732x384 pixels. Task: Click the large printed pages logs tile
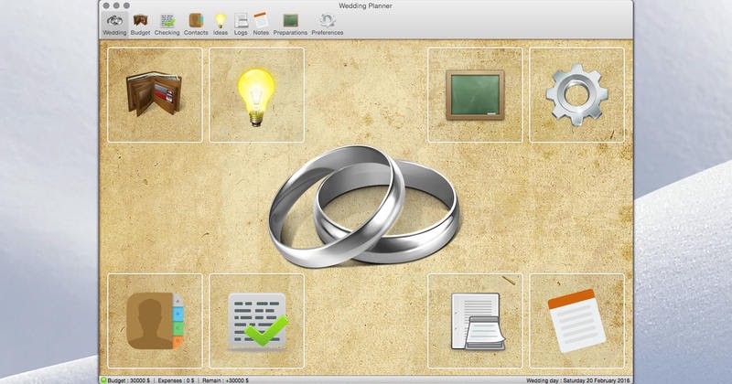point(475,321)
